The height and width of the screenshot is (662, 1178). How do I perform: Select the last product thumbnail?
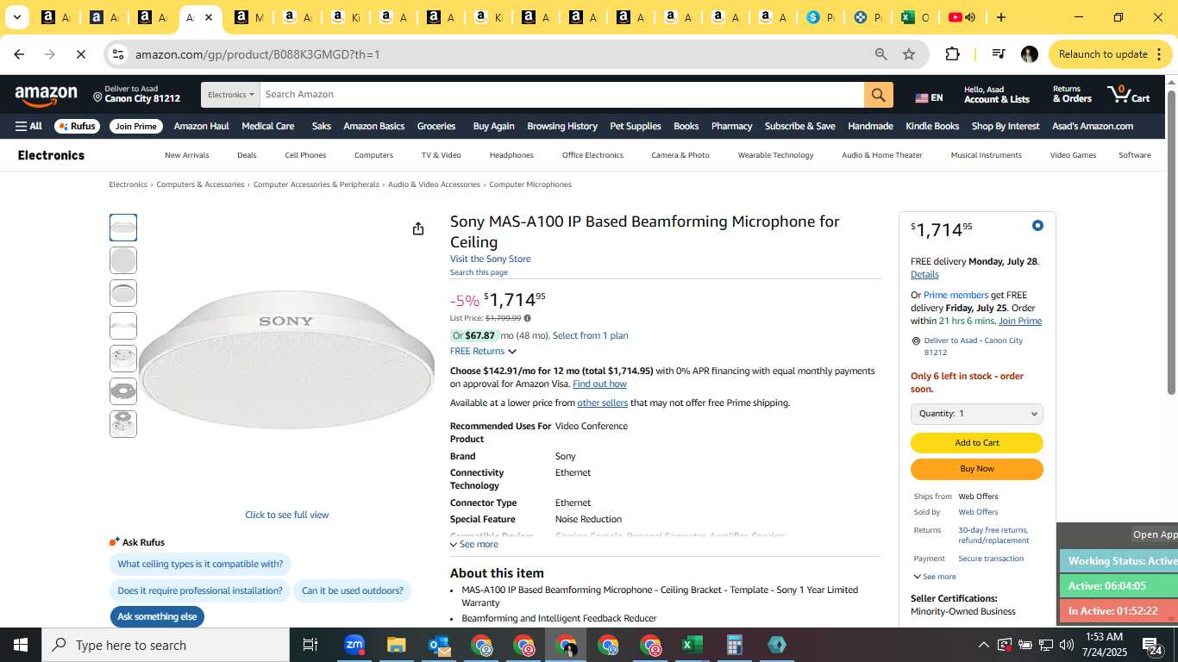pos(123,424)
